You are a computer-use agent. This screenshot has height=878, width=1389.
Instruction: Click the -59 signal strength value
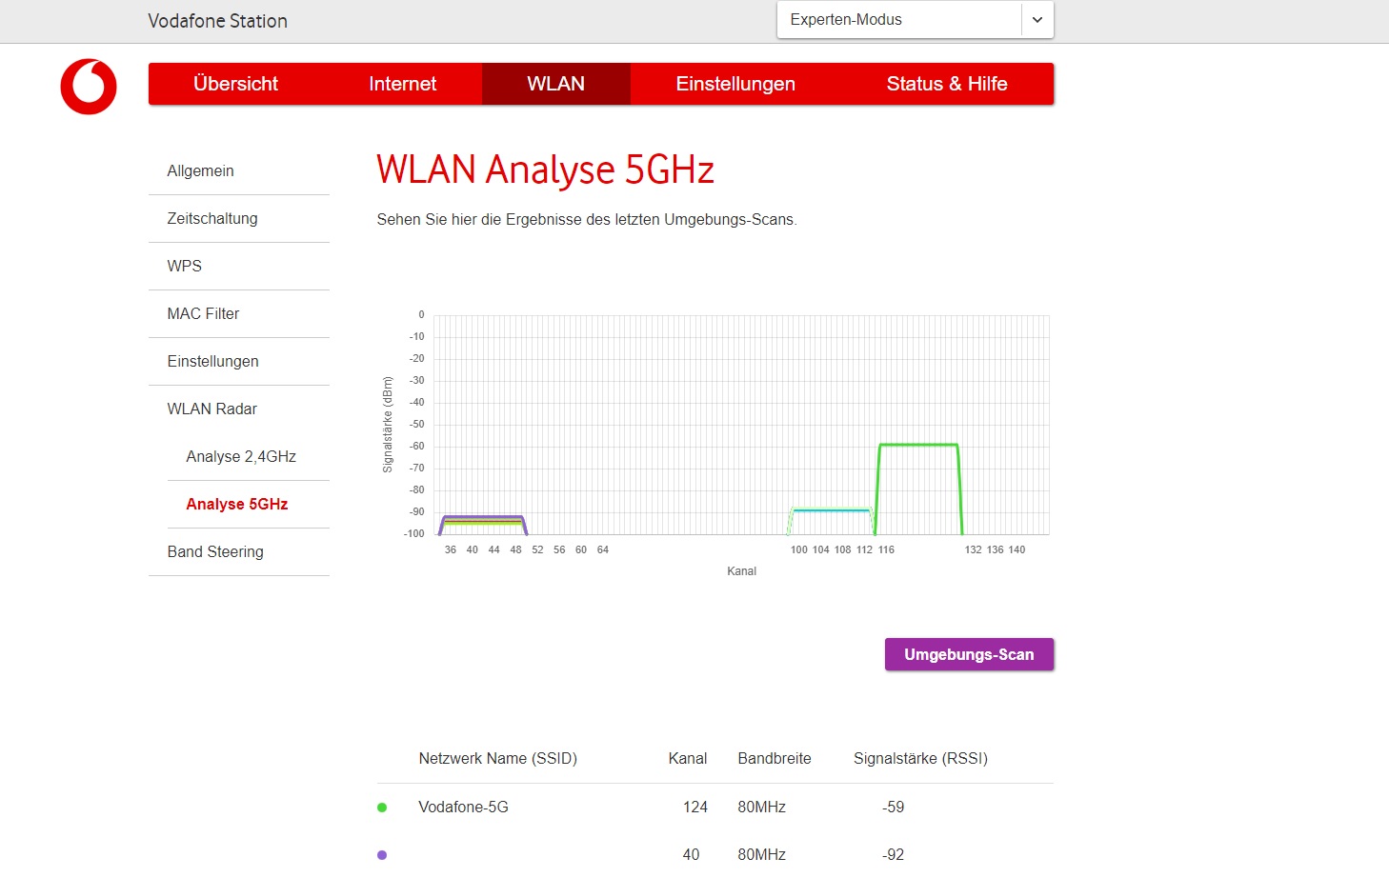[893, 808]
